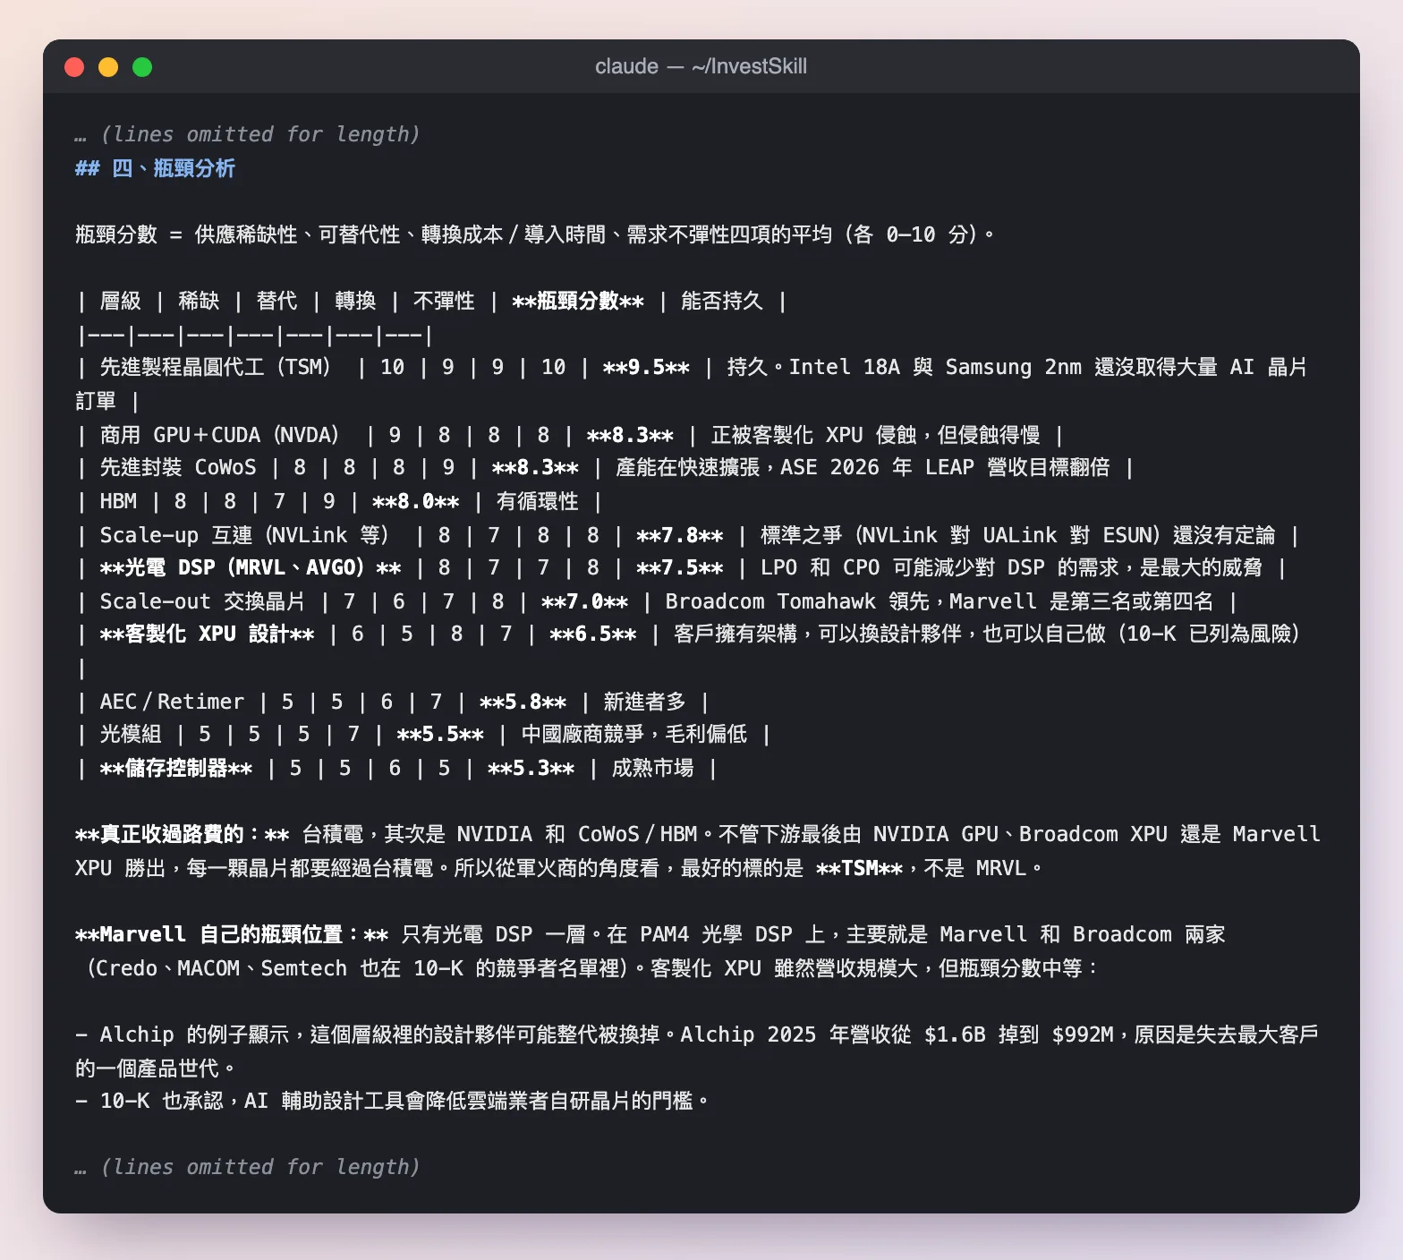Click the row label 光模組

[130, 734]
